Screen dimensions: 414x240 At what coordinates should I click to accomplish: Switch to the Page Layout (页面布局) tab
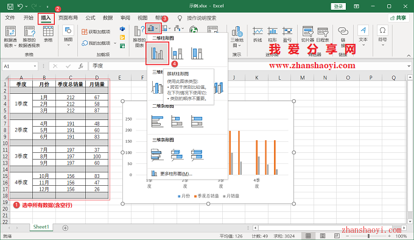(x=68, y=18)
